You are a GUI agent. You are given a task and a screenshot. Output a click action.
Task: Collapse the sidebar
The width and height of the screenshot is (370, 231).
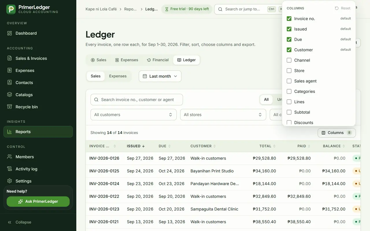pyautogui.click(x=38, y=222)
